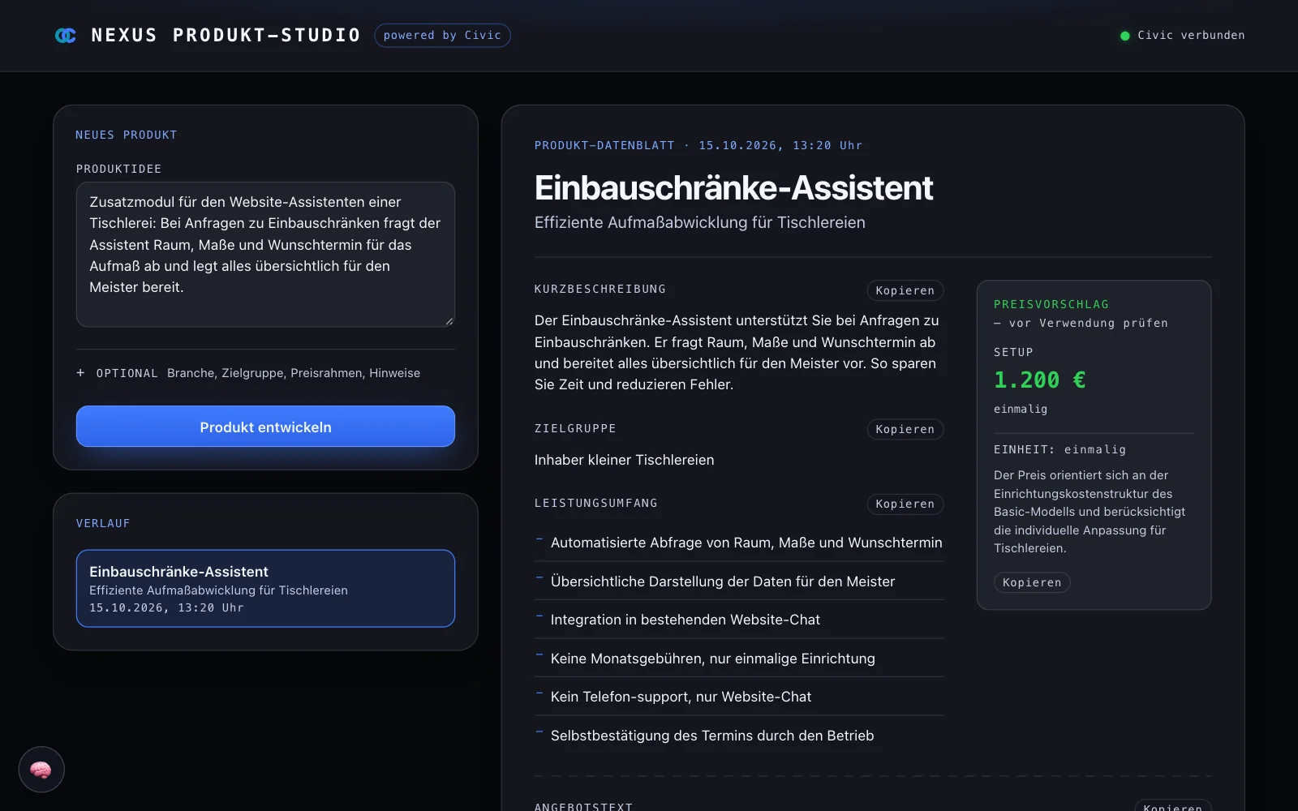Click the 'Civic verbunden' status label
Screen dimensions: 1298x811
point(1191,36)
